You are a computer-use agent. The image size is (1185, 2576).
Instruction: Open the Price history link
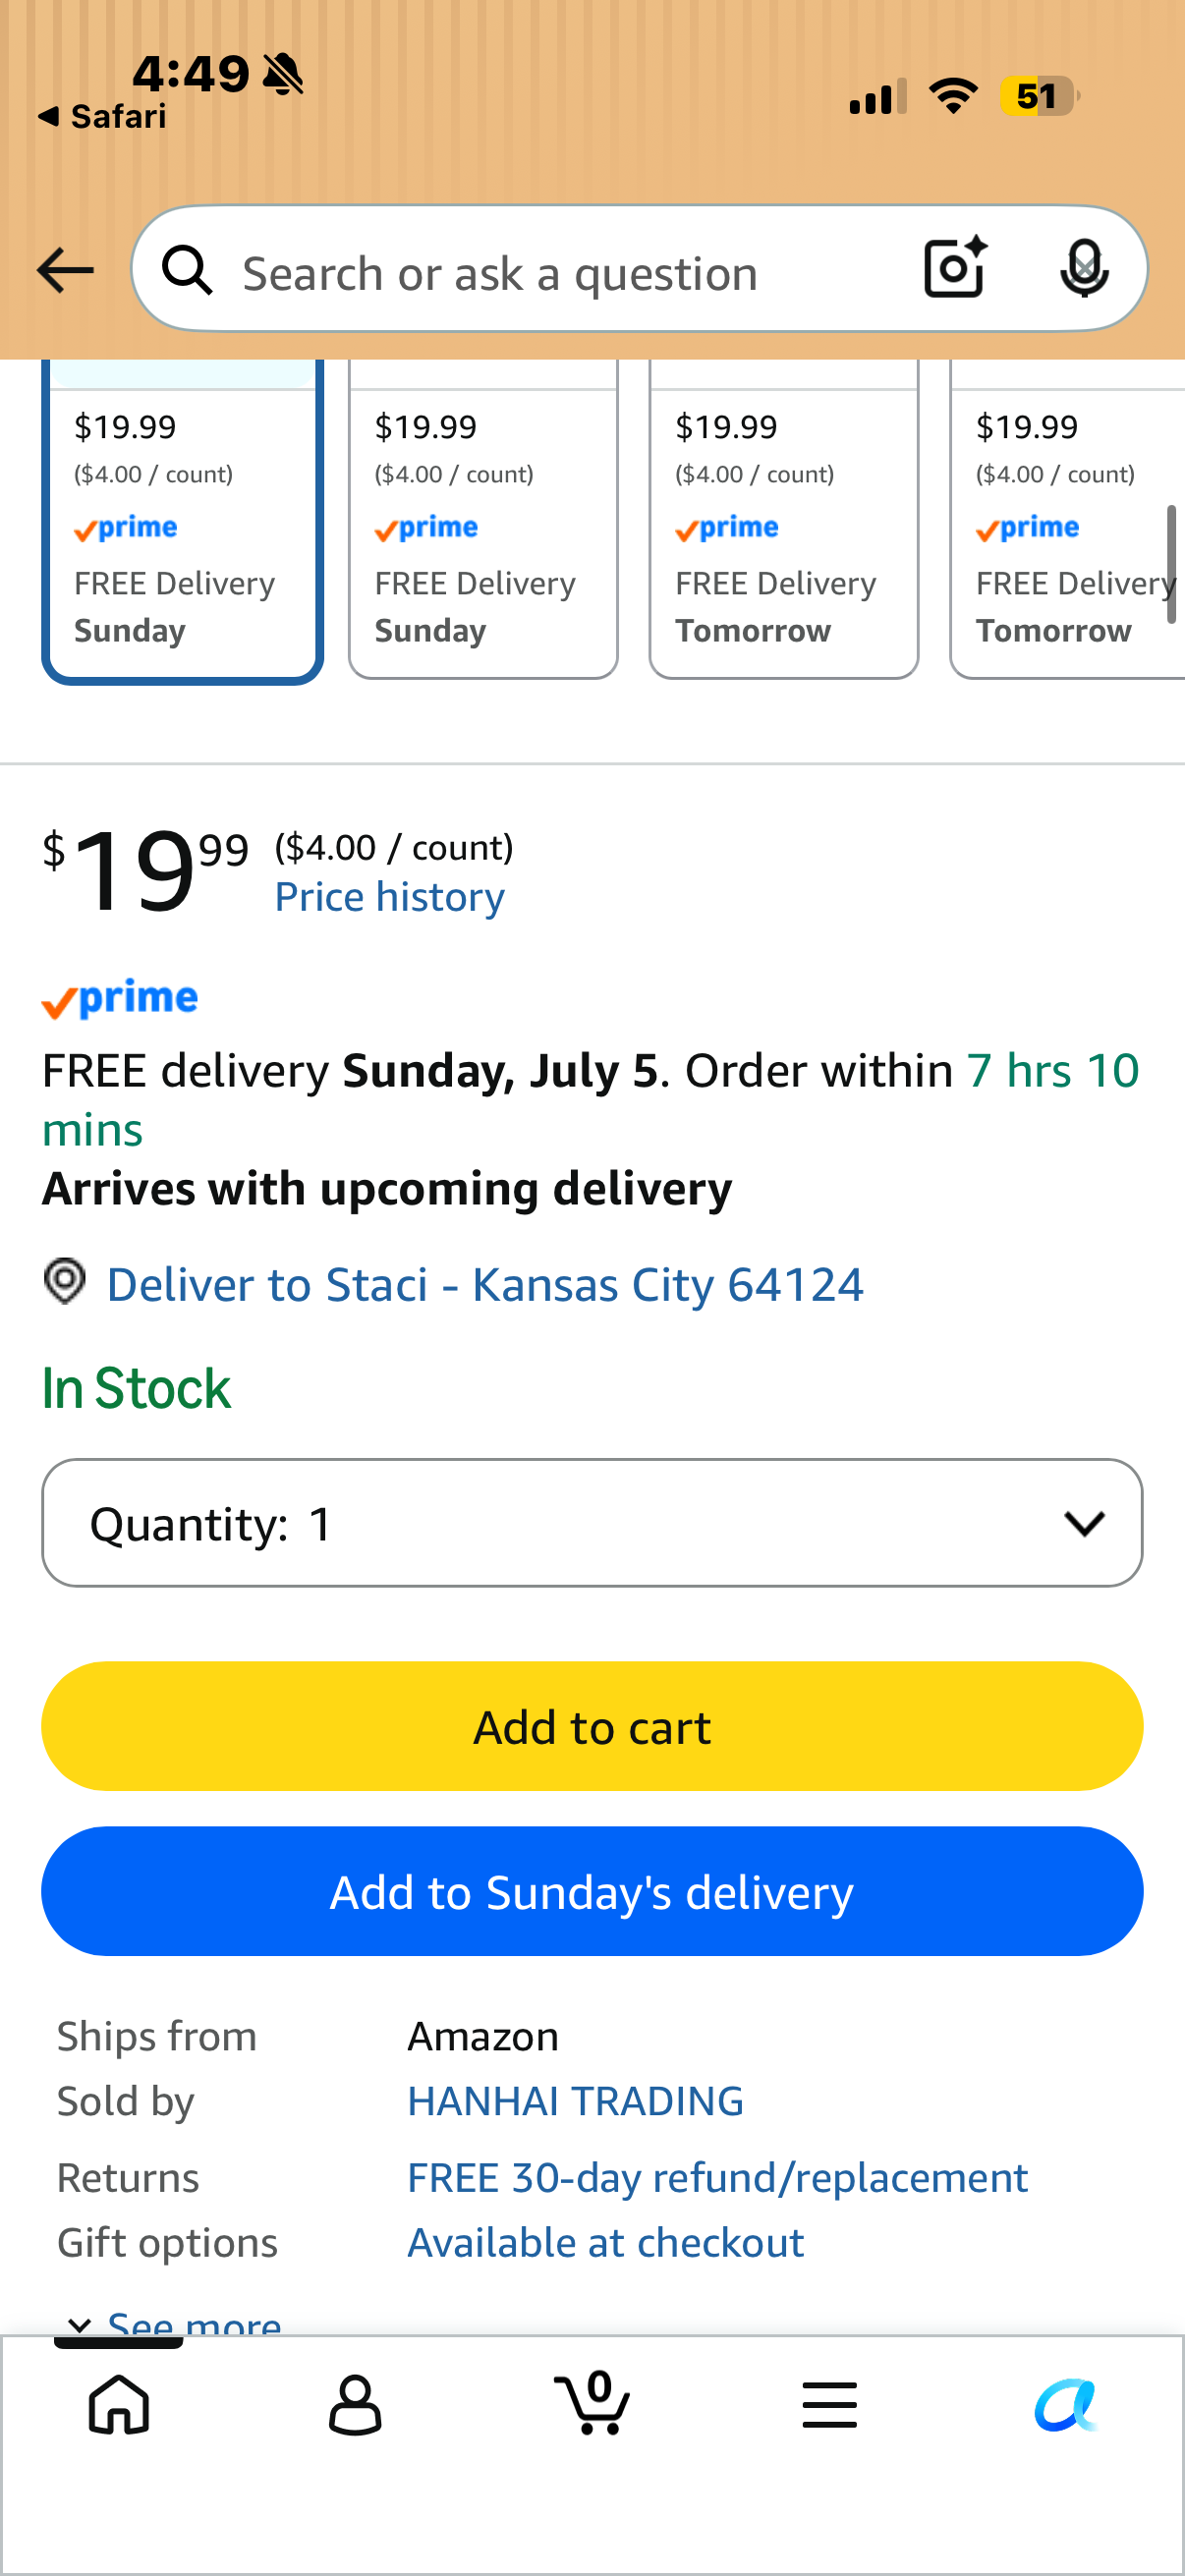pos(390,897)
